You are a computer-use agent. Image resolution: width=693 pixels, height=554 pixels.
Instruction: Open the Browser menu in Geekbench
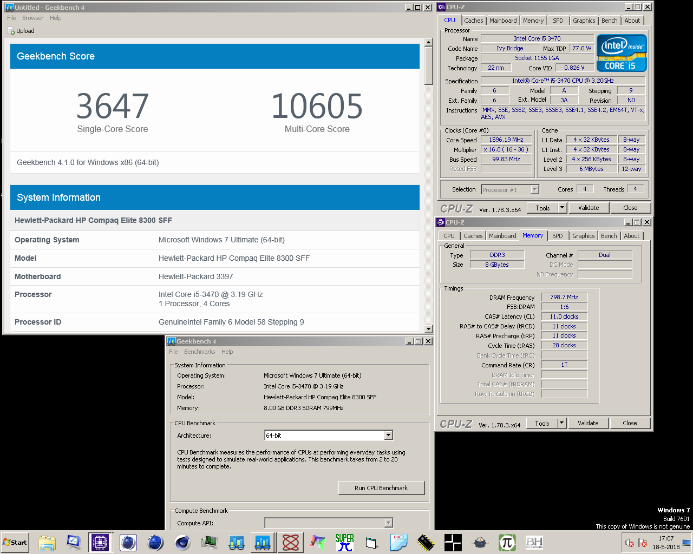click(32, 18)
